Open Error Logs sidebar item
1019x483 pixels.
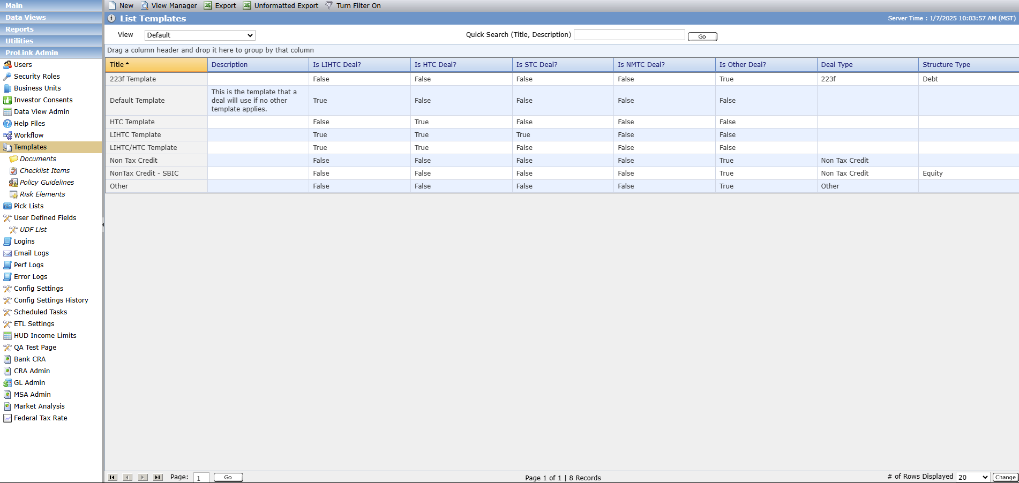tap(31, 277)
